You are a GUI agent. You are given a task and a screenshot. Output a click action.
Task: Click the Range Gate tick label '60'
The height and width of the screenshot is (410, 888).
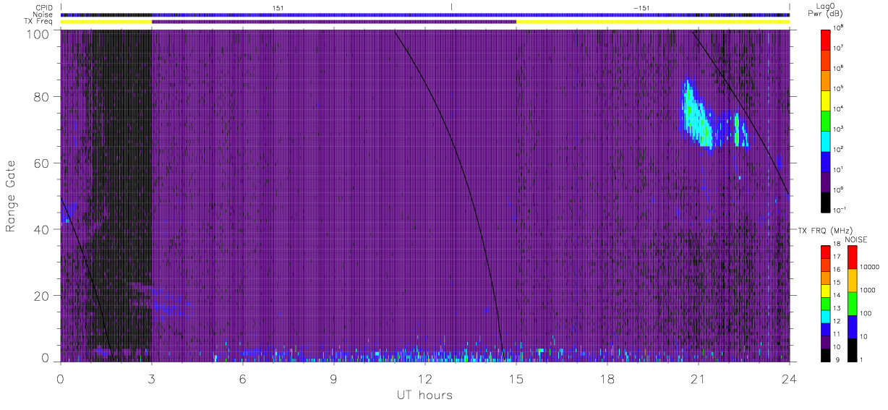click(42, 163)
